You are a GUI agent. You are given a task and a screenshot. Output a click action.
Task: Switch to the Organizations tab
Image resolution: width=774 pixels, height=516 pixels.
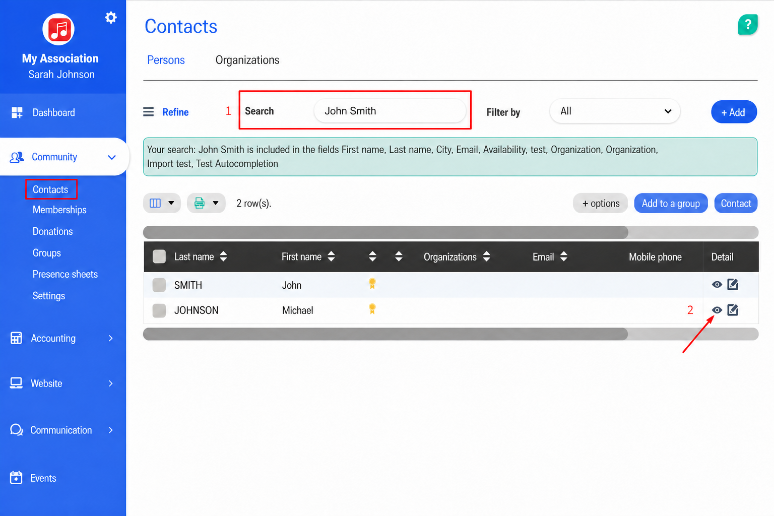coord(247,60)
